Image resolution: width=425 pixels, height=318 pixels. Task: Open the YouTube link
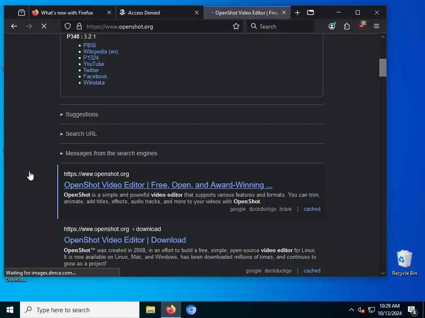point(93,64)
